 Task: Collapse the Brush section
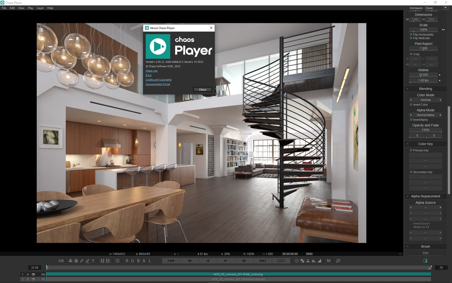coord(408,247)
